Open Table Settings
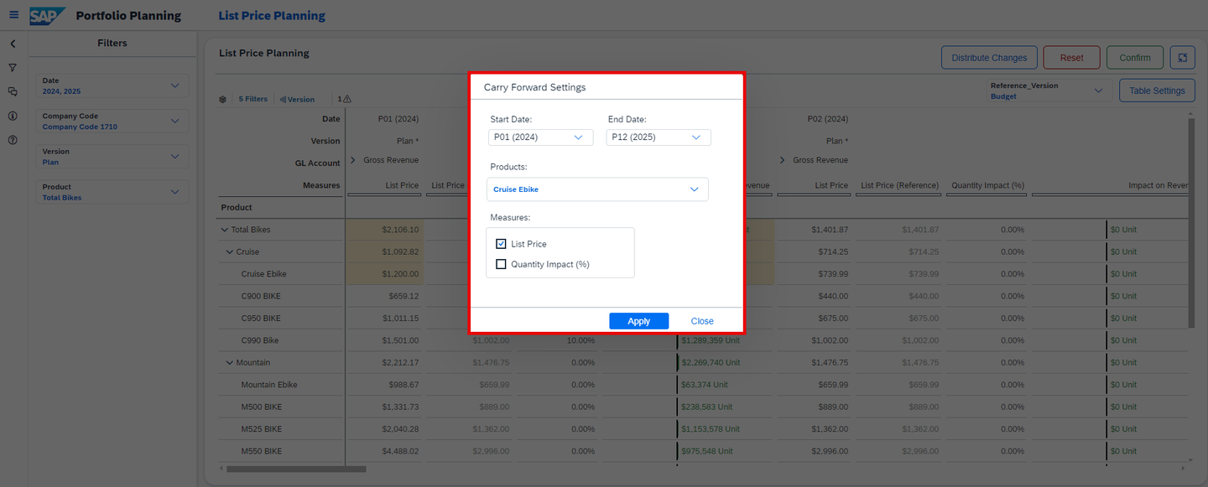1208x487 pixels. [x=1157, y=91]
